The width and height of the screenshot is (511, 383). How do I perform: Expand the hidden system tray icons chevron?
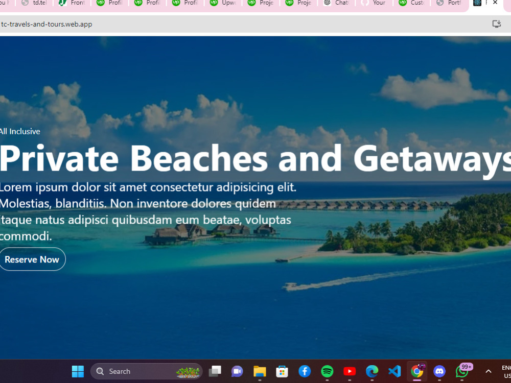[x=488, y=371]
